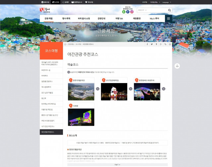Open the 여행 Talk main menu item

pos(119,19)
